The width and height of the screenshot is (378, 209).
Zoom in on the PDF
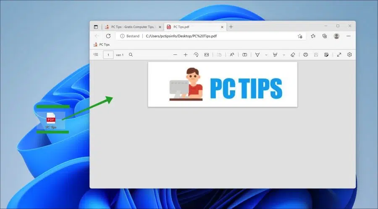tap(185, 55)
